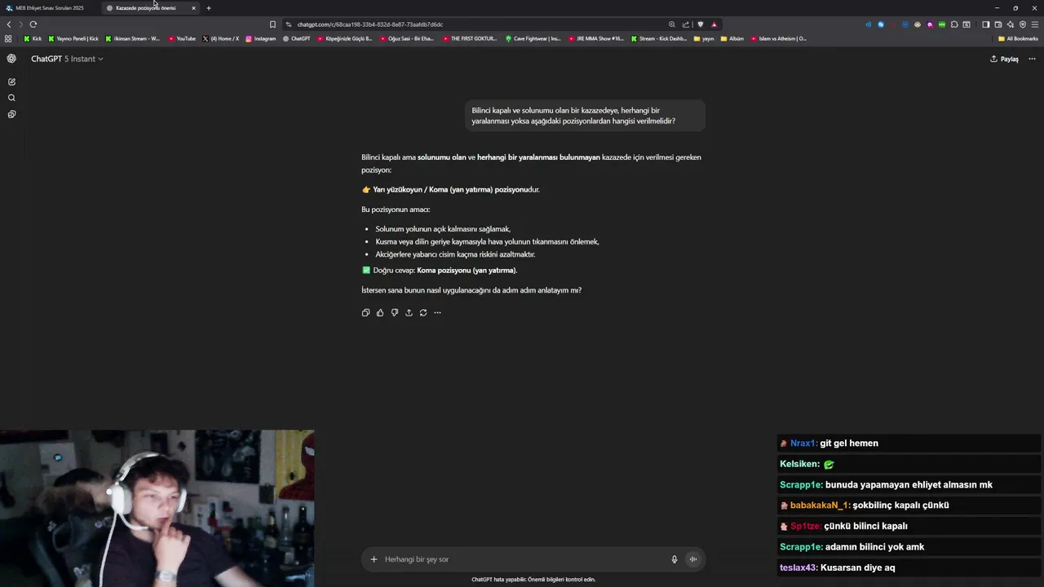Screen dimensions: 1044x587
Task: Start a new chat with pencil icon
Action: (11, 82)
